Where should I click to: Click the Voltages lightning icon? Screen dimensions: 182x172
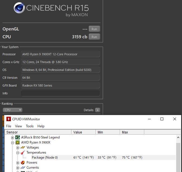click(x=23, y=147)
